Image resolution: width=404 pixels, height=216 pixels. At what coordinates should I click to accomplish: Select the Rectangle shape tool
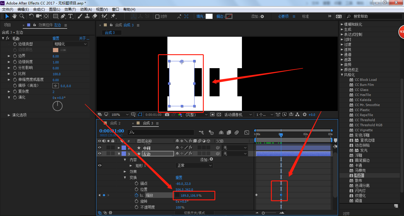tap(56, 16)
